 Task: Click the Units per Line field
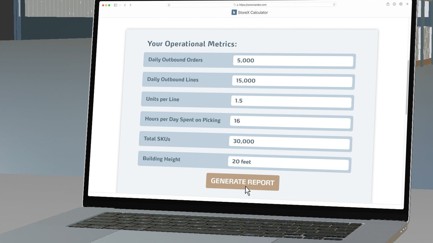(x=291, y=102)
